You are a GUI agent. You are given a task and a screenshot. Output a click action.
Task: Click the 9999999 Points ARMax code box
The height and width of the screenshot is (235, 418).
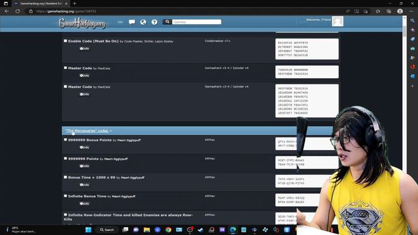pos(307,163)
